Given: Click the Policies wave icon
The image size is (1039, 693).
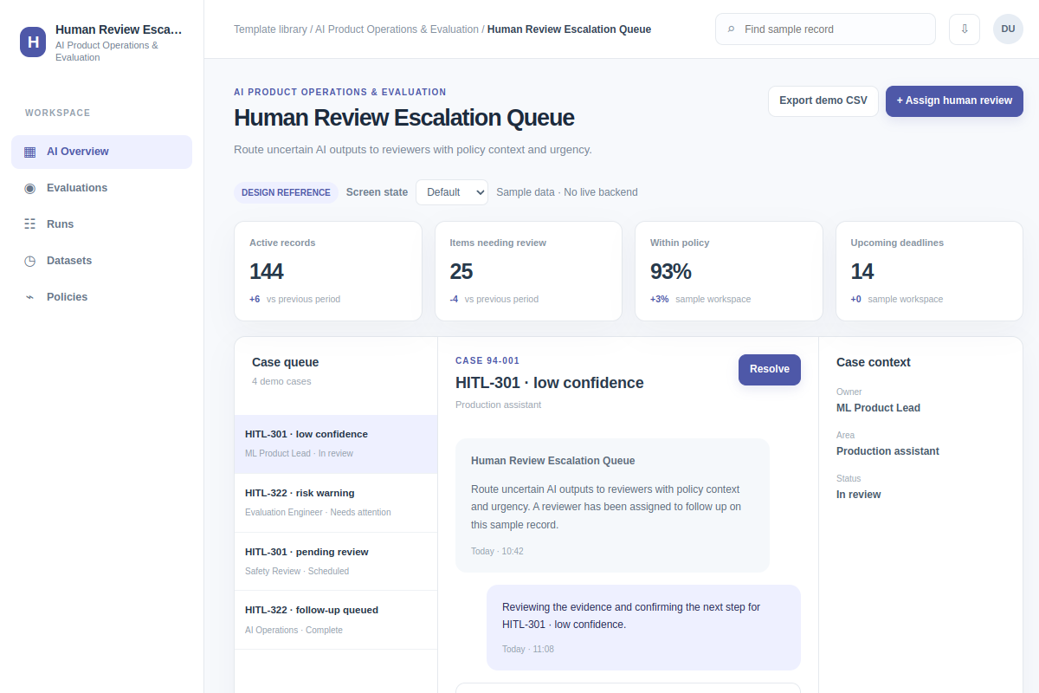Looking at the screenshot, I should pos(30,297).
